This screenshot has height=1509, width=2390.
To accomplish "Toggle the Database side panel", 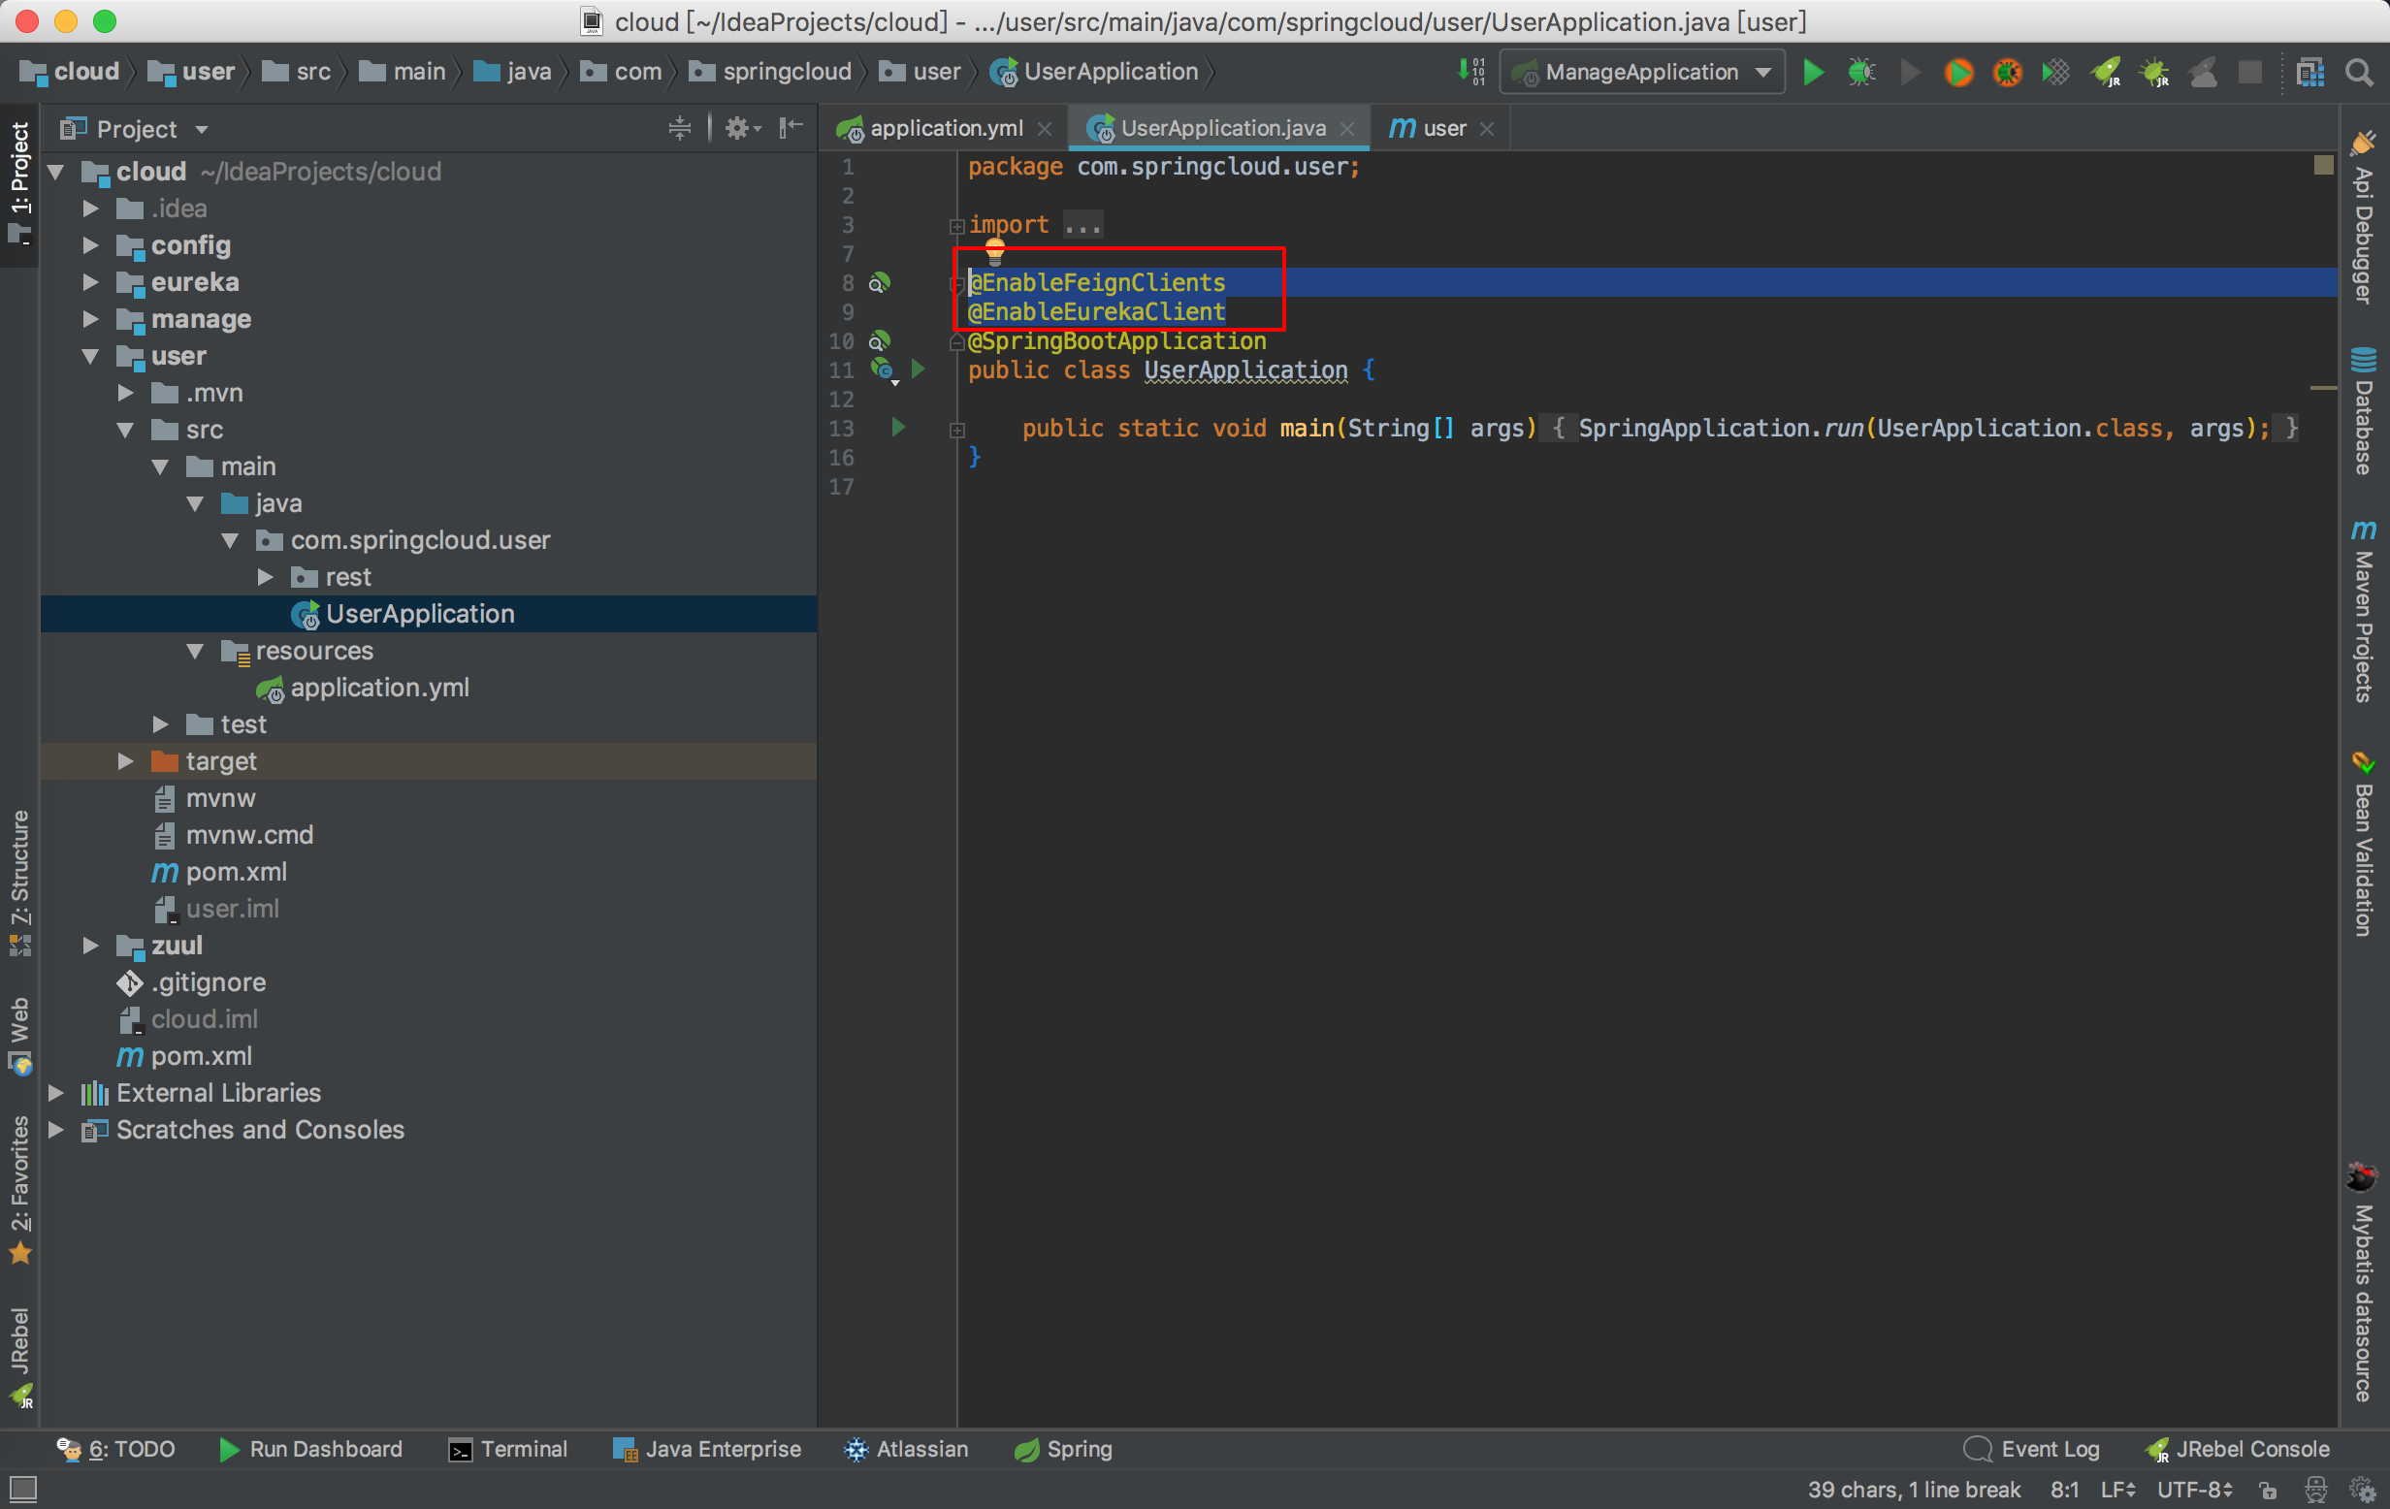I will 2364,411.
